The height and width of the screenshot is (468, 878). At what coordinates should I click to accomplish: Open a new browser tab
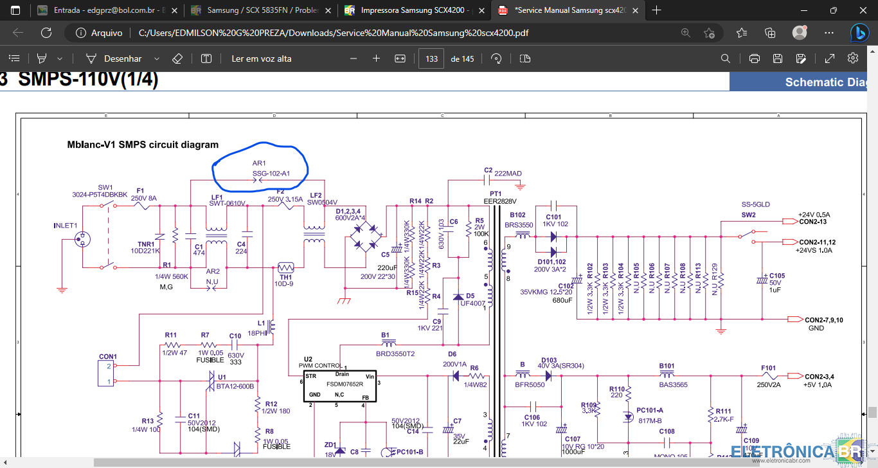coord(656,10)
